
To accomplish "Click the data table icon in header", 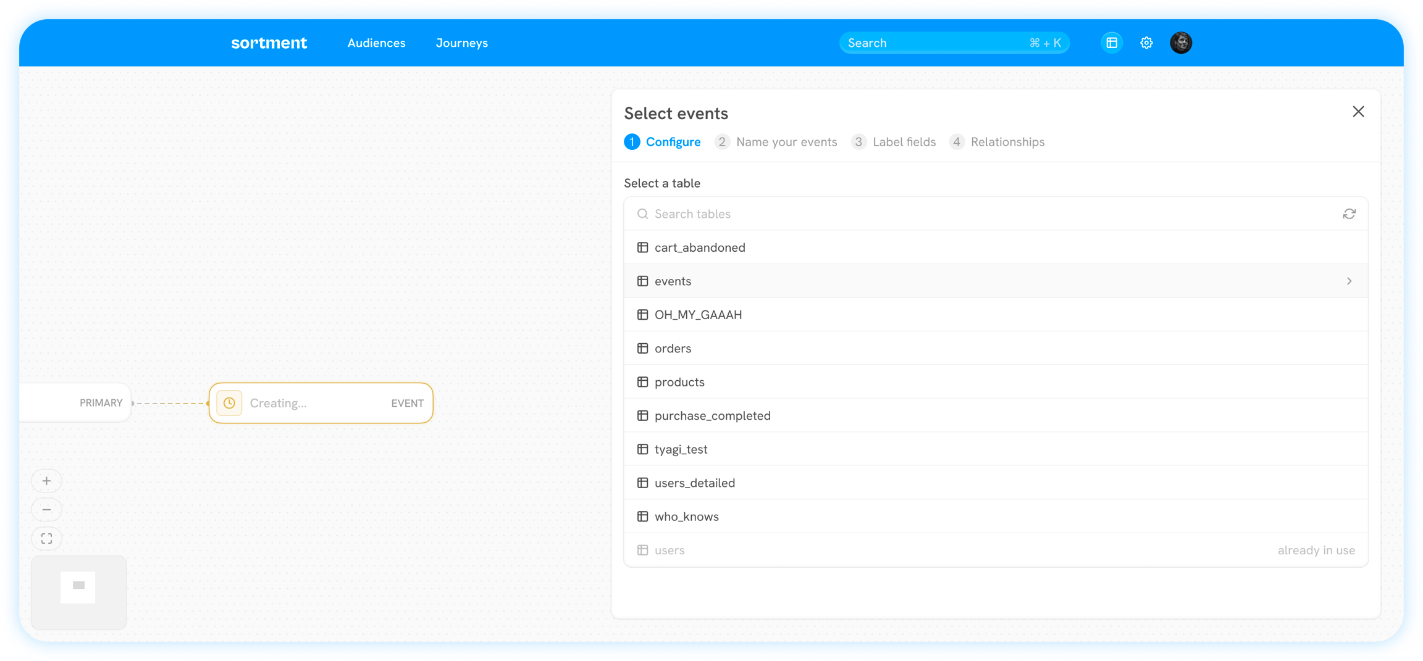I will click(x=1112, y=43).
